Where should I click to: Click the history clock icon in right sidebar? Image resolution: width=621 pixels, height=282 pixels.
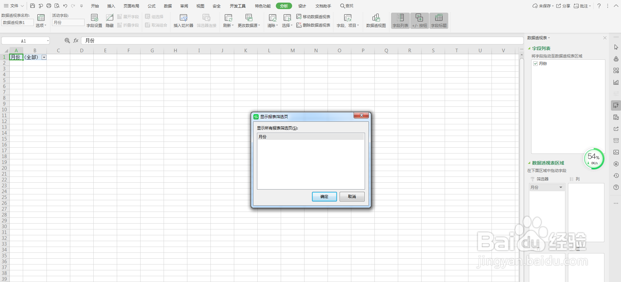click(616, 176)
